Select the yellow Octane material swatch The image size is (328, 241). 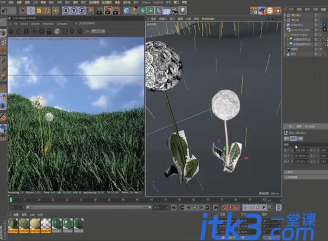(34, 225)
